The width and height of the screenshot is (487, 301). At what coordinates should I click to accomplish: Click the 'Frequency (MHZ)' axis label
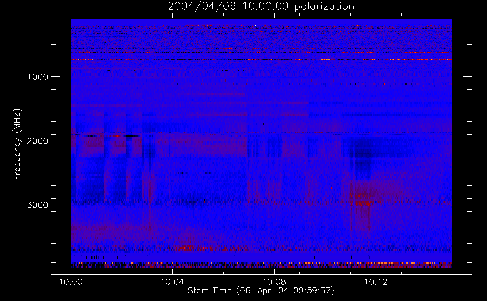click(x=17, y=144)
